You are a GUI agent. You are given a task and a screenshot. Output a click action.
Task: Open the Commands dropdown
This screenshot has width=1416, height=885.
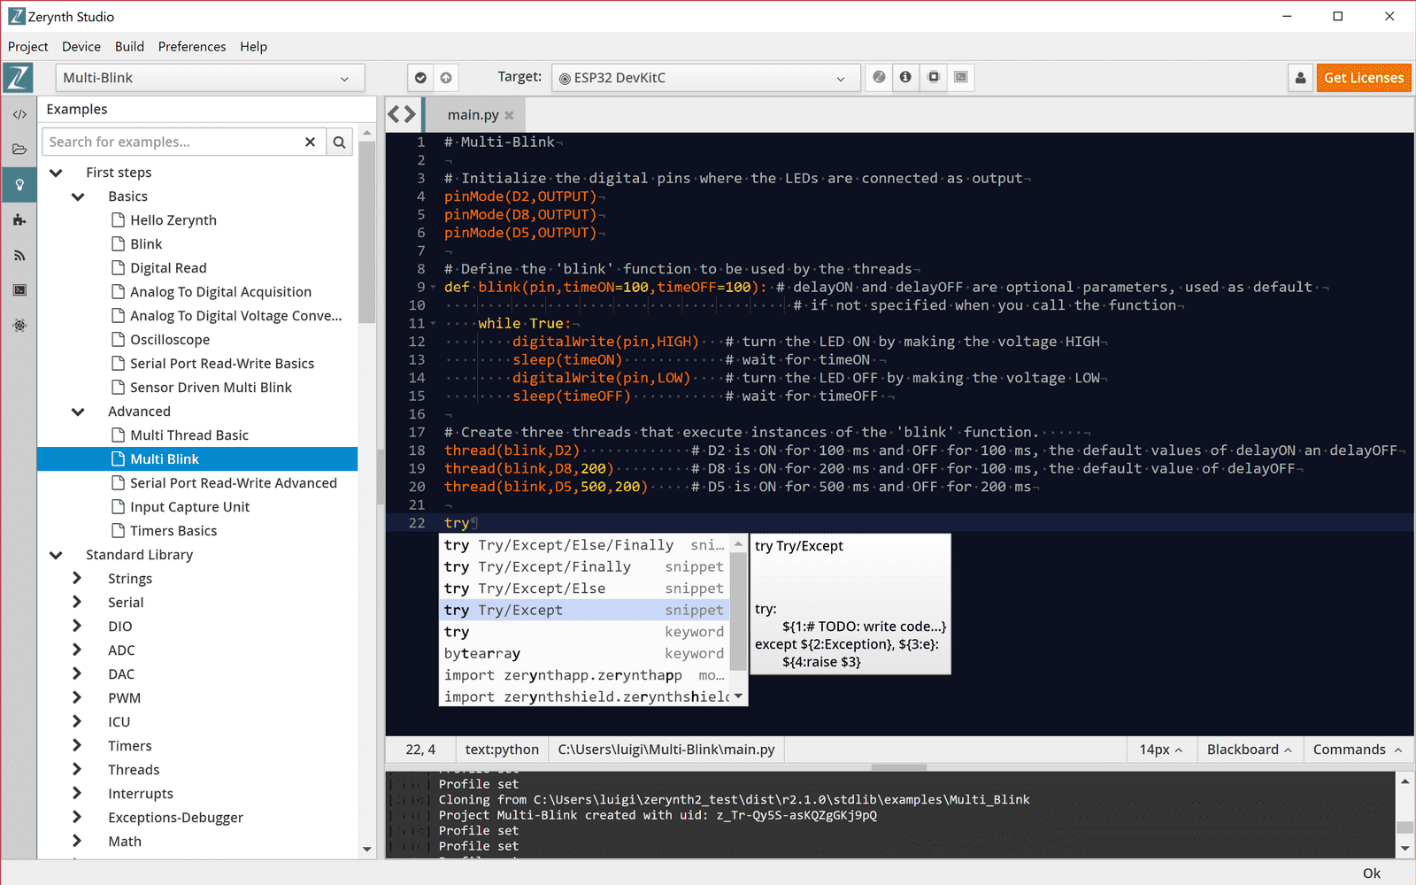(x=1358, y=750)
